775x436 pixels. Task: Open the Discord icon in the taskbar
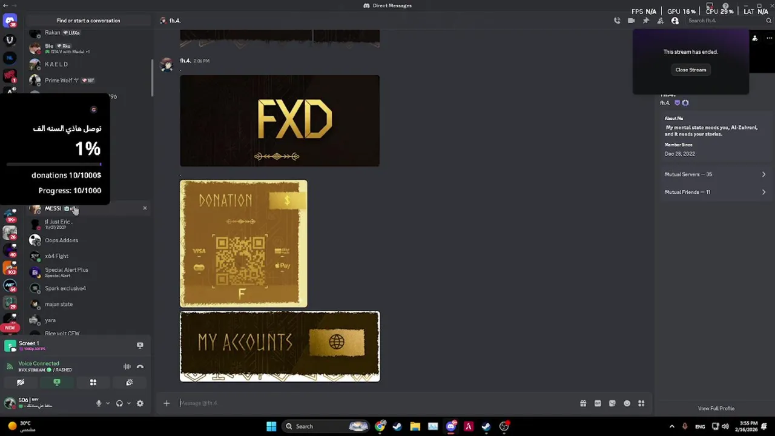(x=450, y=426)
